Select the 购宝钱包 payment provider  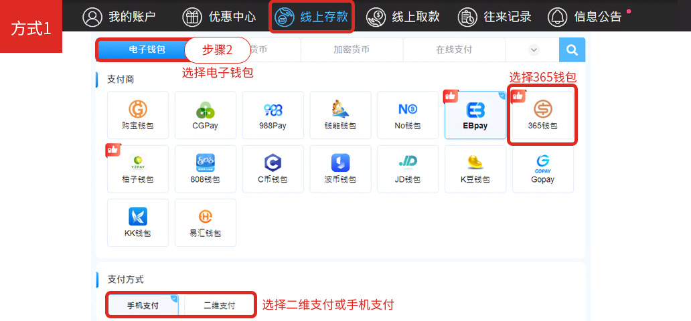point(138,116)
